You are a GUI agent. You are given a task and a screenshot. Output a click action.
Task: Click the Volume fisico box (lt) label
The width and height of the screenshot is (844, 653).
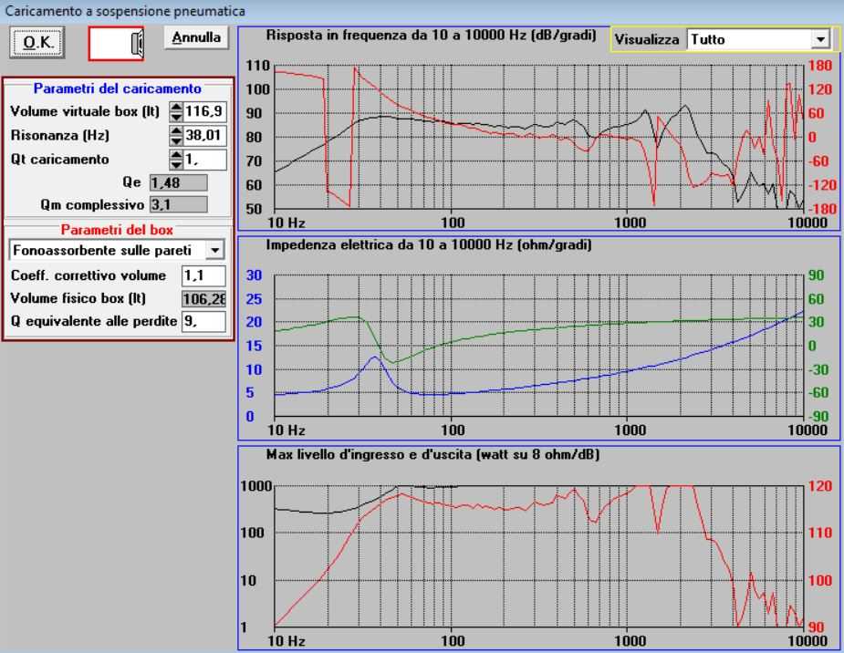(x=78, y=298)
